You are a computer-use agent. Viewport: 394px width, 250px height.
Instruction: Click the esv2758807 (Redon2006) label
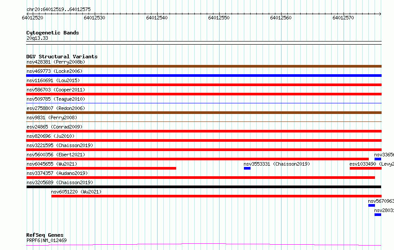(56, 108)
